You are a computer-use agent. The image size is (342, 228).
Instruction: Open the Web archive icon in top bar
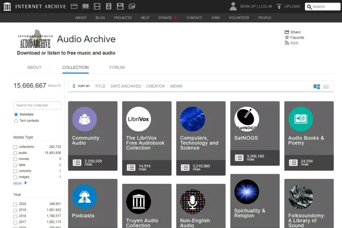coord(74,6)
